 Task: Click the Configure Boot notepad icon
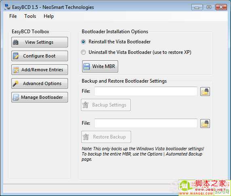[x=16, y=56]
